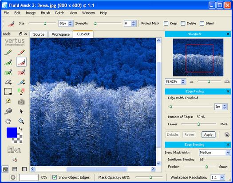Expand more Edge Finding options chevron

pyautogui.click(x=227, y=135)
